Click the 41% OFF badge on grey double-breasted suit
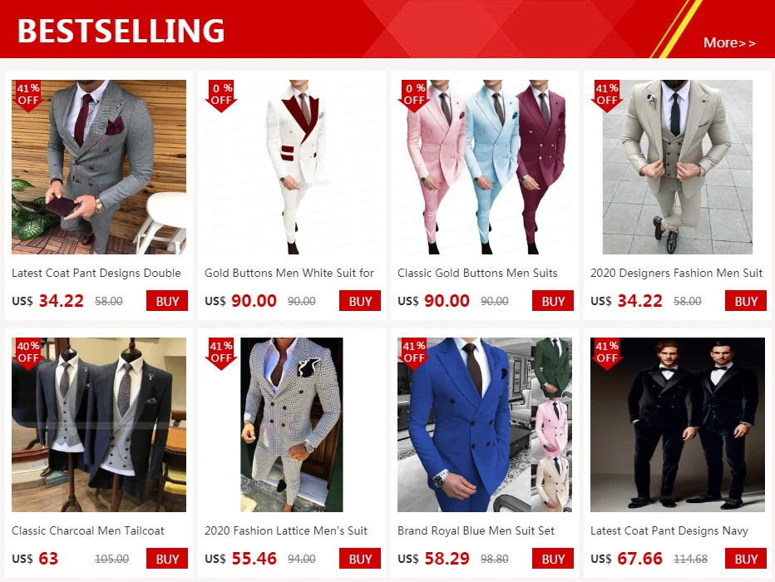The height and width of the screenshot is (582, 775). 28,96
